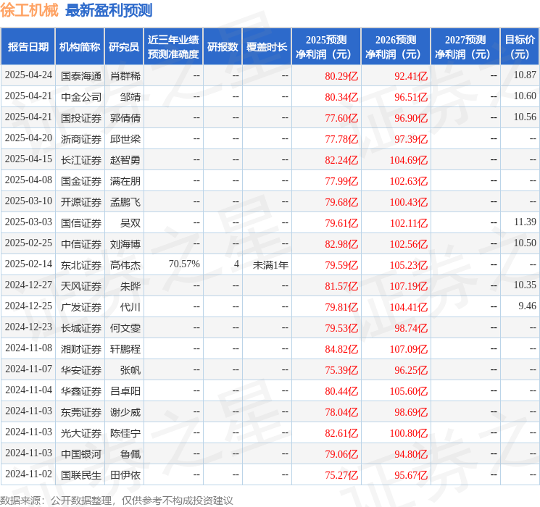Select institution 浙商证券 cell
This screenshot has height=507, width=540.
[81, 139]
